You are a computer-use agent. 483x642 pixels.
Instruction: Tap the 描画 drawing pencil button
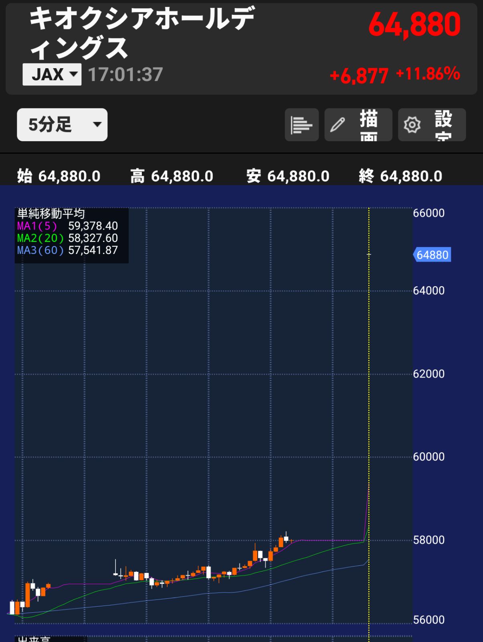[x=358, y=125]
